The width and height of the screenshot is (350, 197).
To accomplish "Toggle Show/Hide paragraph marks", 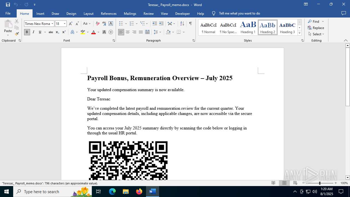I will pyautogui.click(x=190, y=24).
